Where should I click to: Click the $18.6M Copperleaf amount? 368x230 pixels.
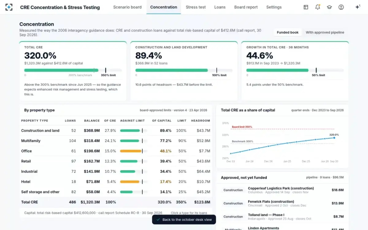tap(338, 190)
